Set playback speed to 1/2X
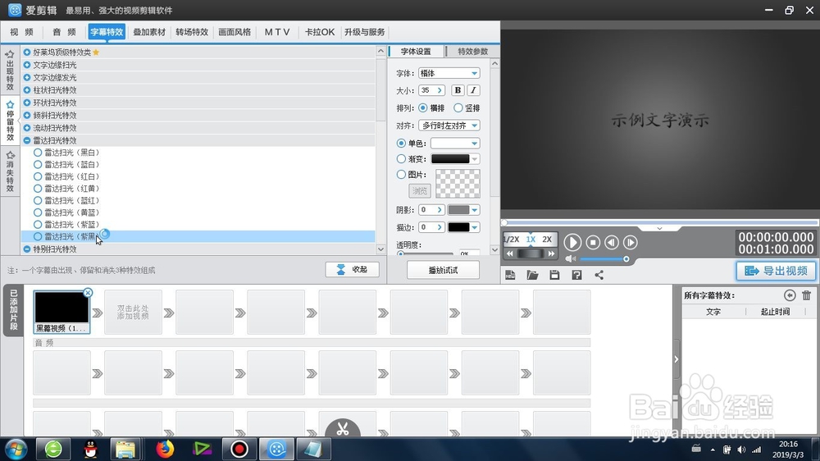820x461 pixels. click(511, 240)
